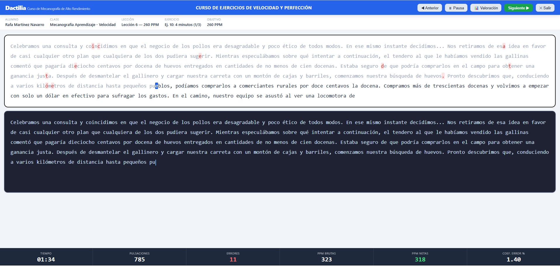Click the Dactilia logo
The width and height of the screenshot is (560, 267).
tap(15, 8)
